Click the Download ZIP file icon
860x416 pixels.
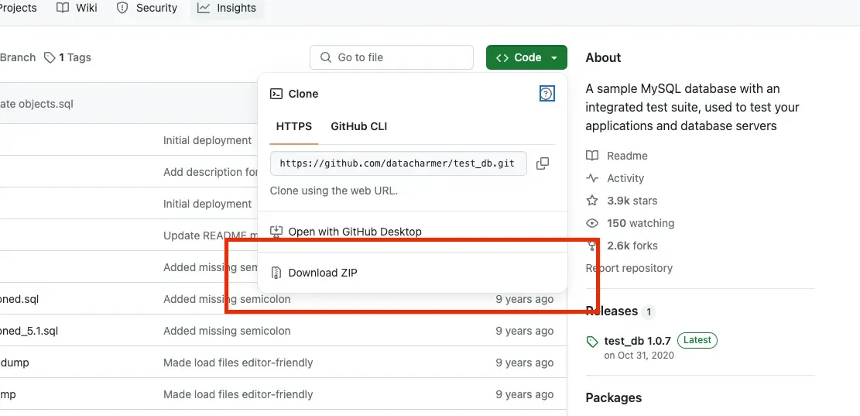click(276, 273)
